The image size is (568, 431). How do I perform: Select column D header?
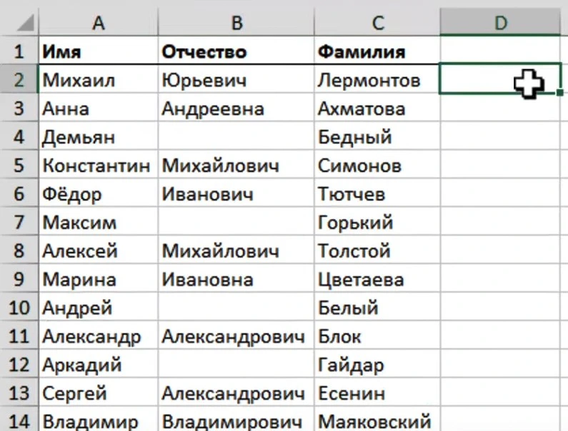click(x=500, y=23)
